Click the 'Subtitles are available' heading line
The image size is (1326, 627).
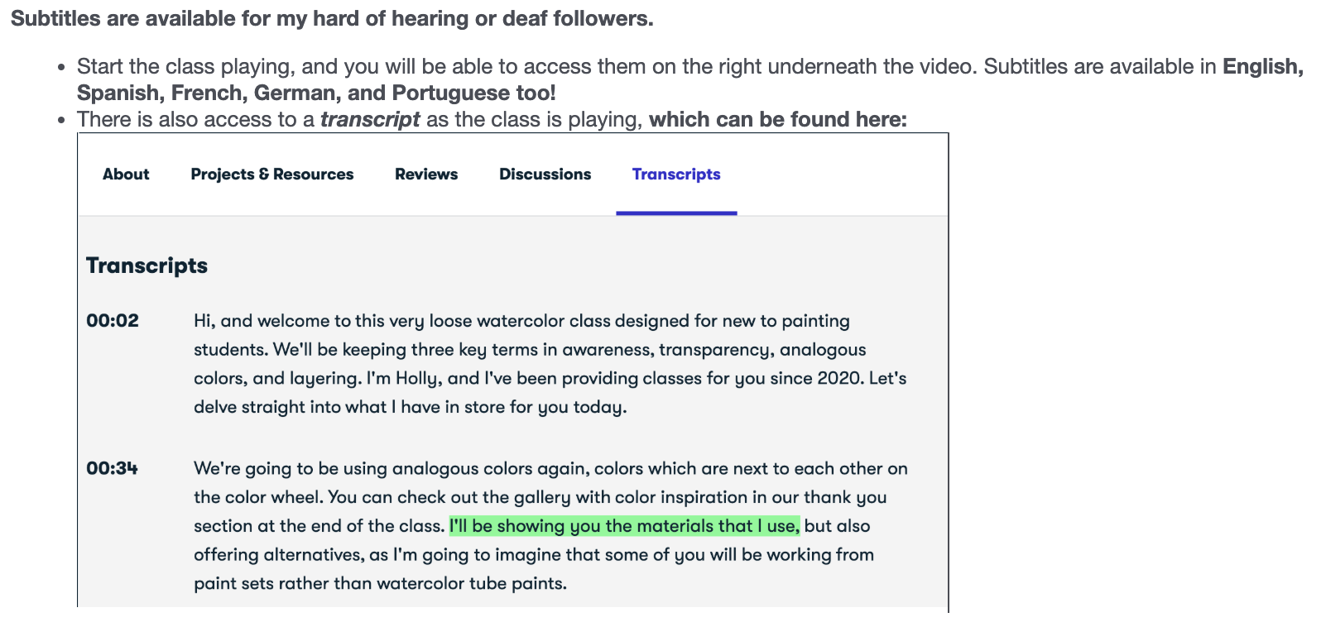[x=331, y=19]
